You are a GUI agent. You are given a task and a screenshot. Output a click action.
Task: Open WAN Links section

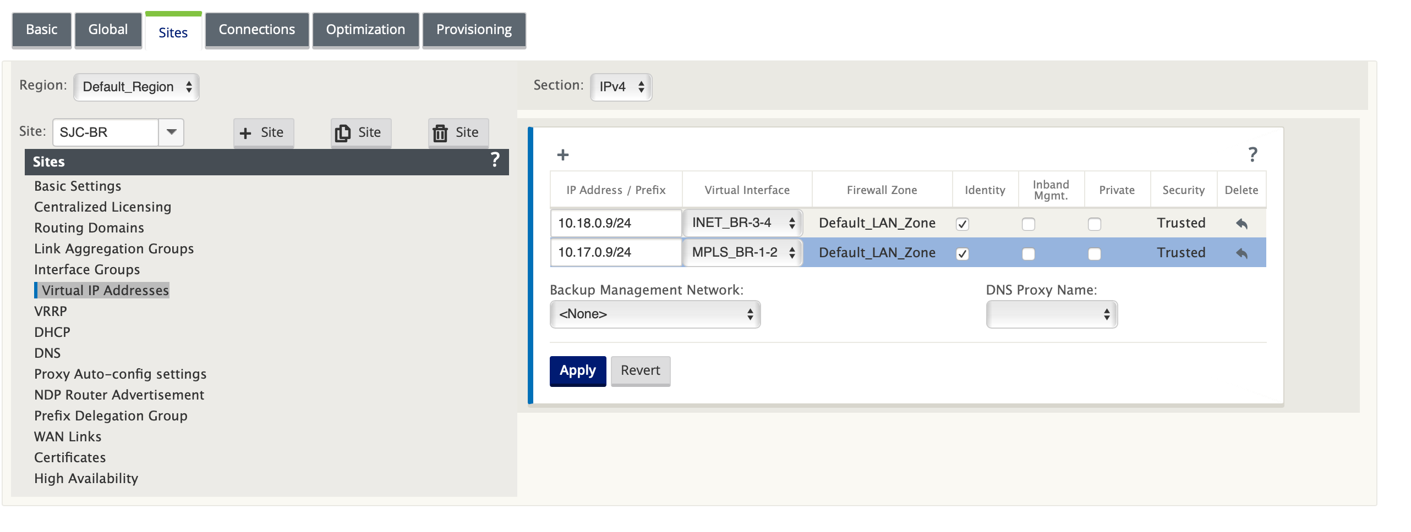coord(68,437)
